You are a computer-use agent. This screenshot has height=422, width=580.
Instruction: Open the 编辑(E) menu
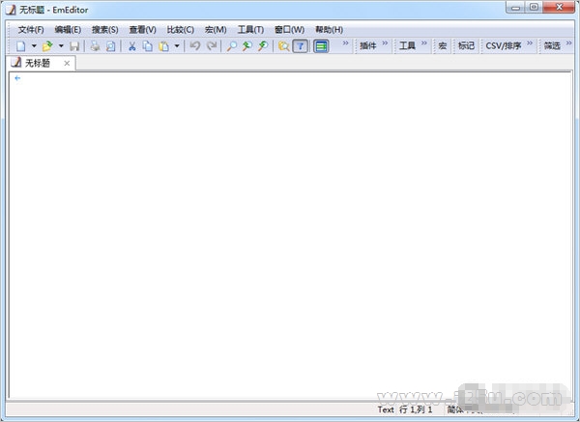[68, 30]
